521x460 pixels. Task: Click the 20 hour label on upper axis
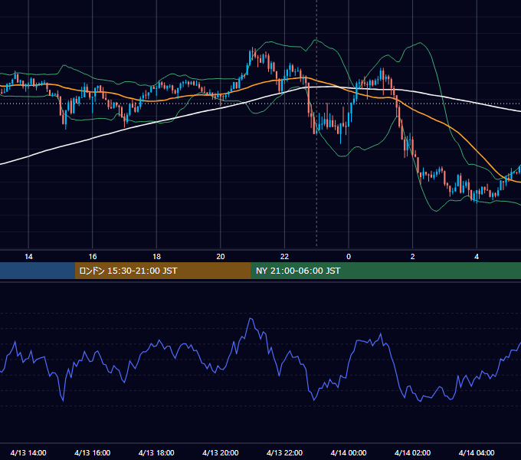point(221,257)
